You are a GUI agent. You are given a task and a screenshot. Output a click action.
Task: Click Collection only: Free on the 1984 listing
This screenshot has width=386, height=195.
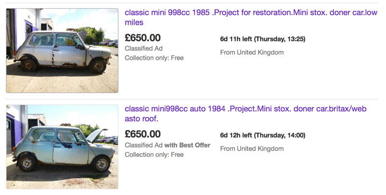click(x=154, y=154)
